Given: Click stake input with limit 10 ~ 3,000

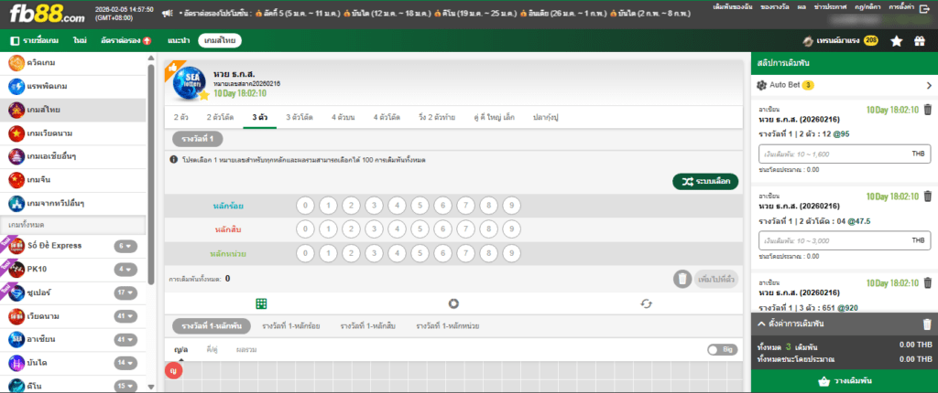Looking at the screenshot, I should [845, 240].
